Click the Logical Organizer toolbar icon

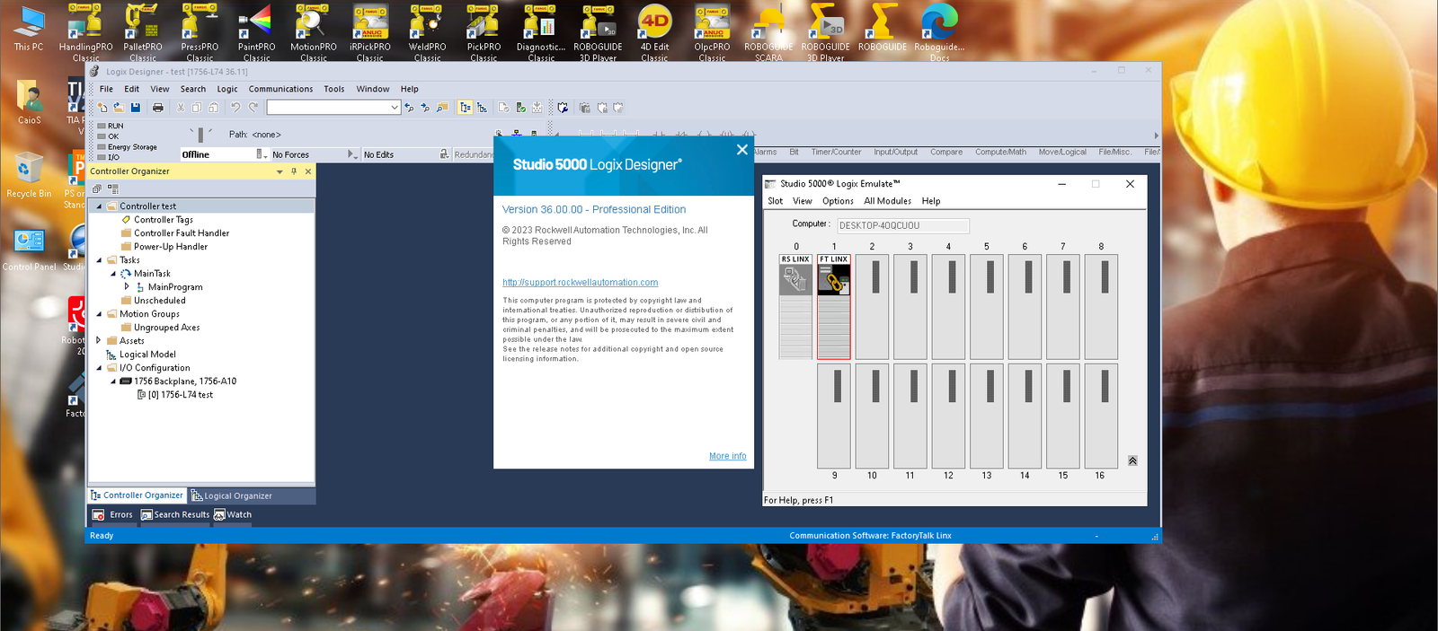(x=482, y=108)
